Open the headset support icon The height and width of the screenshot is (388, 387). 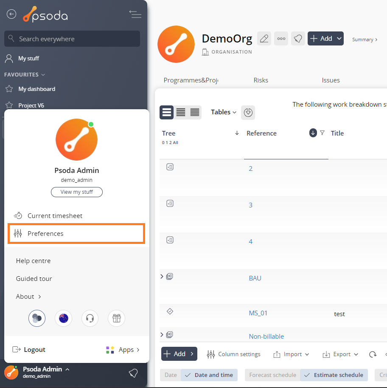coord(90,318)
